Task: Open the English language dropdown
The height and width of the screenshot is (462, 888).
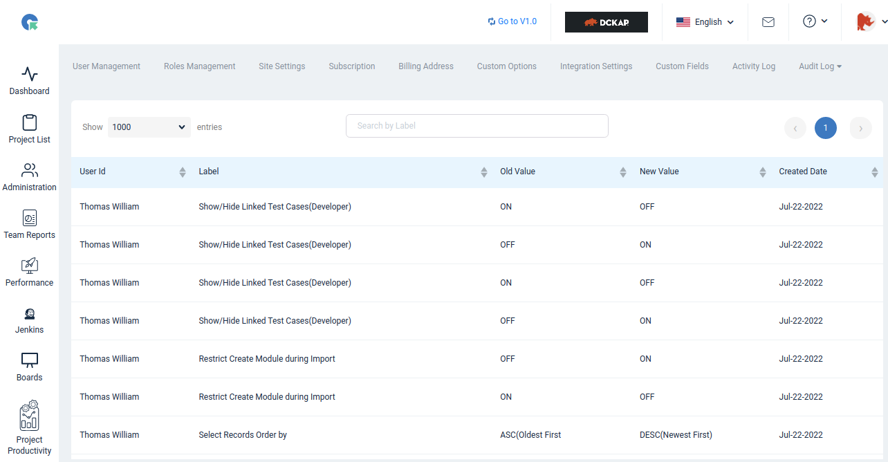Action: point(705,22)
